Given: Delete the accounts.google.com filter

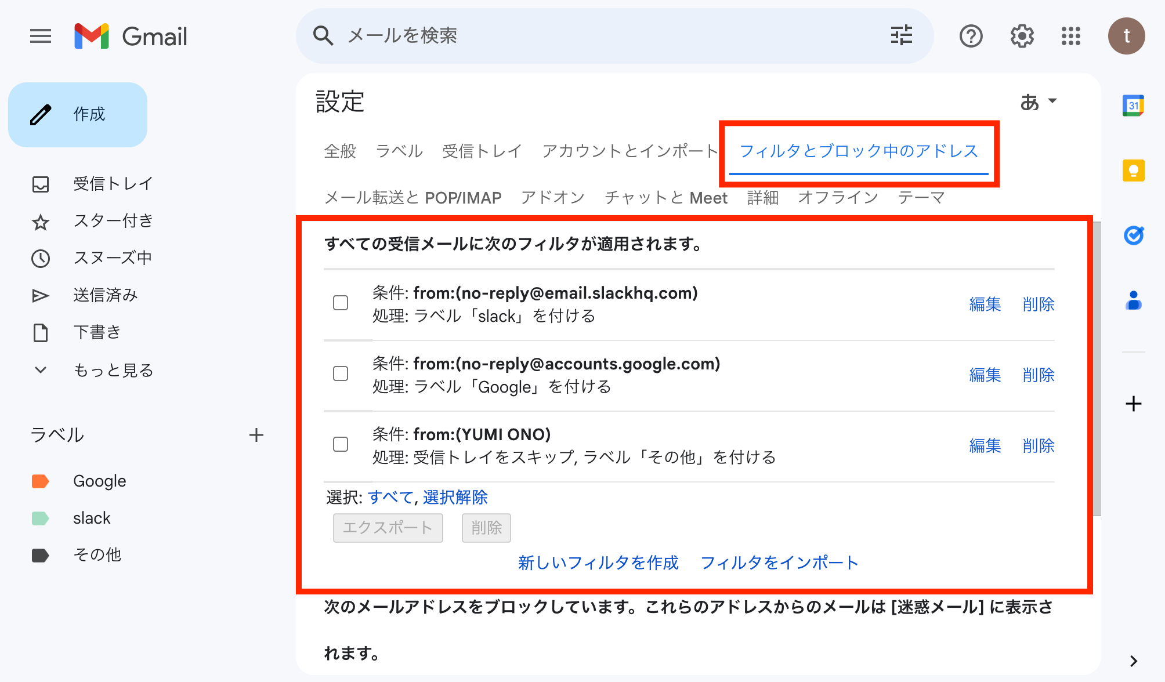Looking at the screenshot, I should [x=1039, y=375].
